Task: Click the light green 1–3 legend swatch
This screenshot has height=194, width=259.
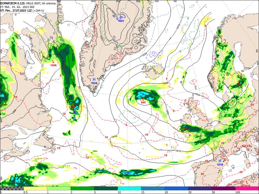Action: (59, 188)
